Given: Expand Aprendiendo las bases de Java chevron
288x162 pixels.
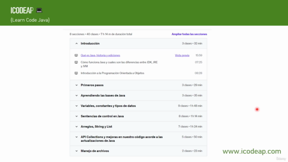Looking at the screenshot, I should tap(76, 95).
